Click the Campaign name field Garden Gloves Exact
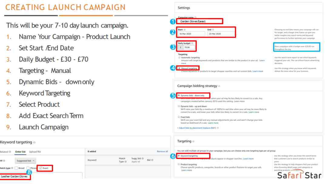Viewport: 327px width, 184px height. [x=200, y=21]
